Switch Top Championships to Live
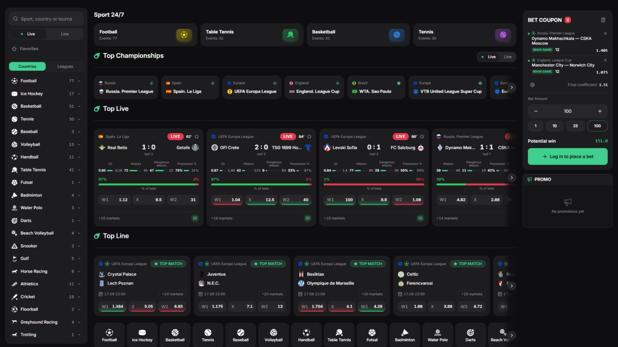The height and width of the screenshot is (347, 618). pyautogui.click(x=488, y=57)
